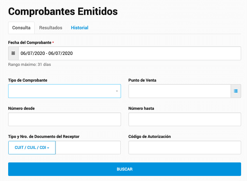Click the 'Comprobantes Emitidos' page heading
This screenshot has height=181, width=247.
[x=63, y=12]
